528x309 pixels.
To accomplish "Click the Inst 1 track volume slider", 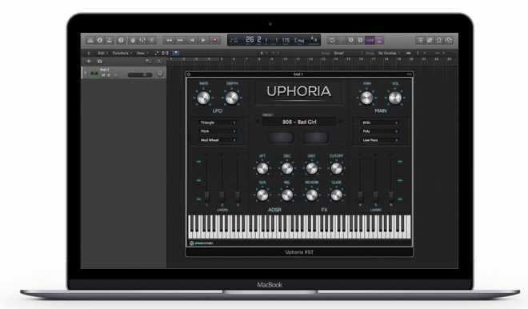I will coord(140,74).
